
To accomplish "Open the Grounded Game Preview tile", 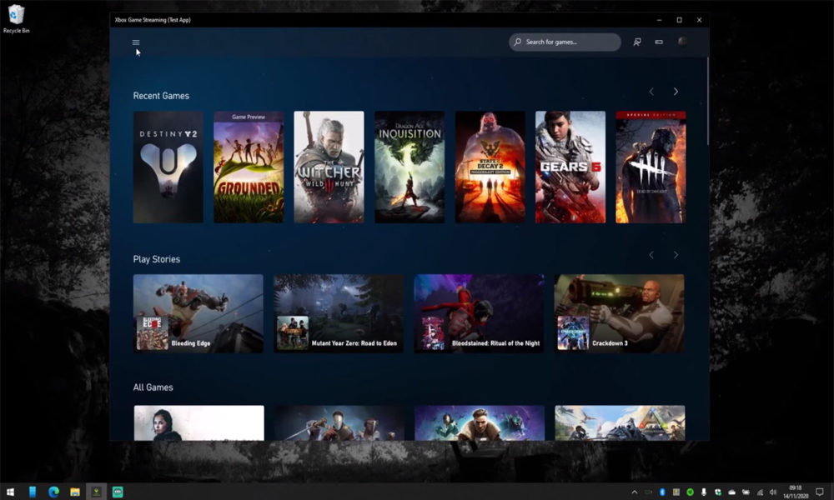I will click(249, 167).
